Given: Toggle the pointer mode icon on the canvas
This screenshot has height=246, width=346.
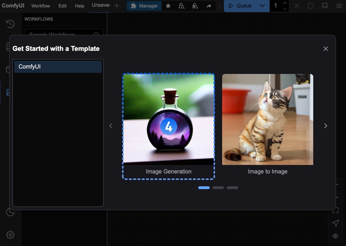Looking at the screenshot, I should [x=335, y=223].
